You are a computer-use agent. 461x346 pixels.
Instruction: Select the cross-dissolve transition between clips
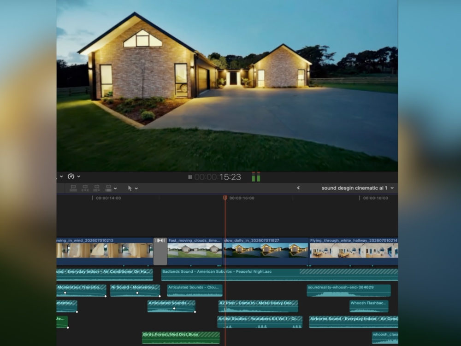click(160, 251)
